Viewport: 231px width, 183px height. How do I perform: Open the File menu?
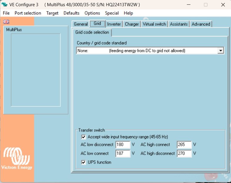coord(6,13)
